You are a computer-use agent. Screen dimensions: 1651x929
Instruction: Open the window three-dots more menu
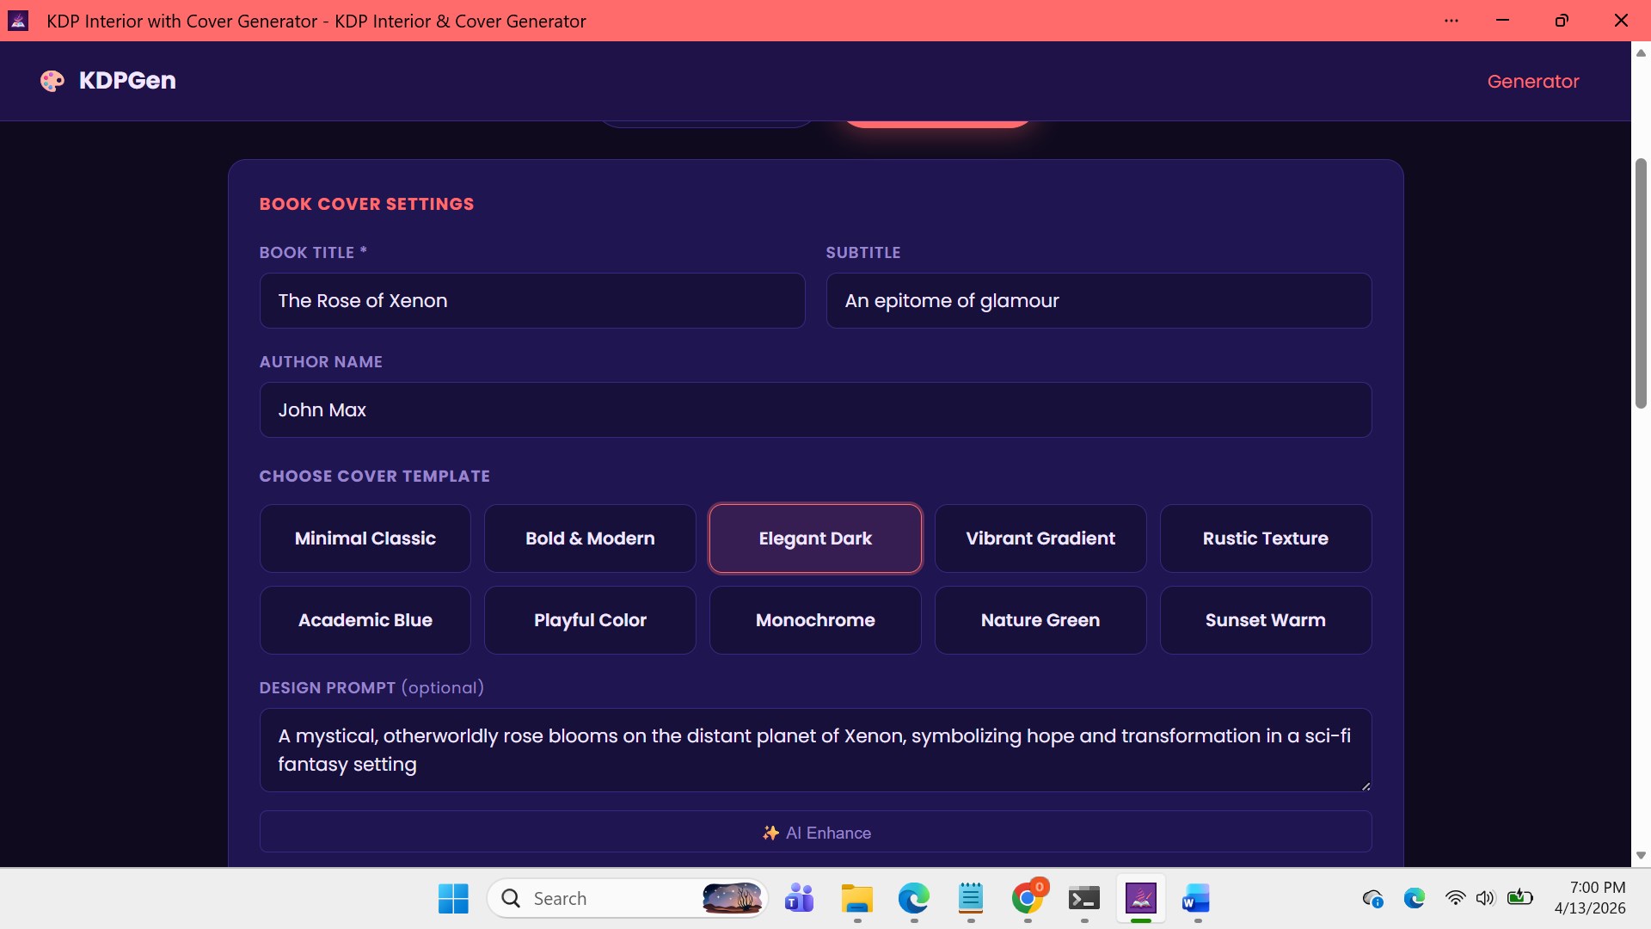(x=1452, y=21)
